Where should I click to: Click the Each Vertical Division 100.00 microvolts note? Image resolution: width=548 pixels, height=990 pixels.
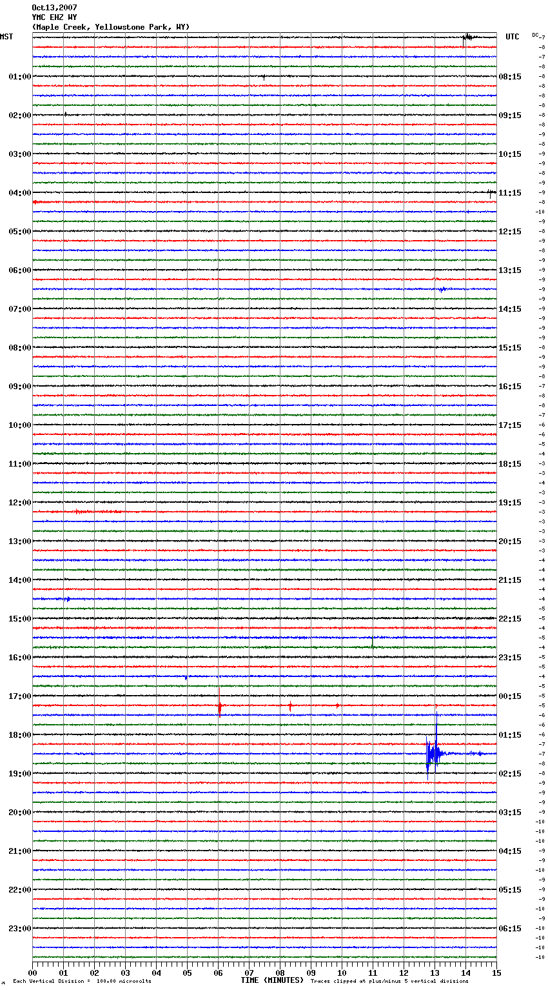coord(82,981)
